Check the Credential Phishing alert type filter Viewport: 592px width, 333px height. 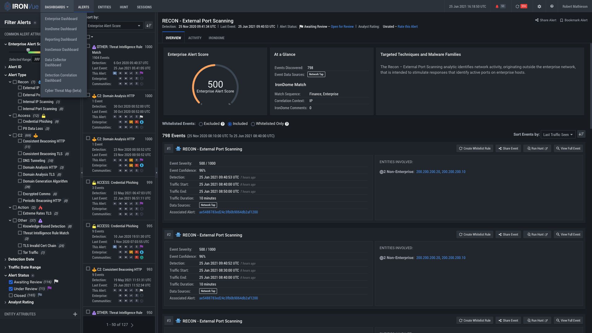point(20,121)
